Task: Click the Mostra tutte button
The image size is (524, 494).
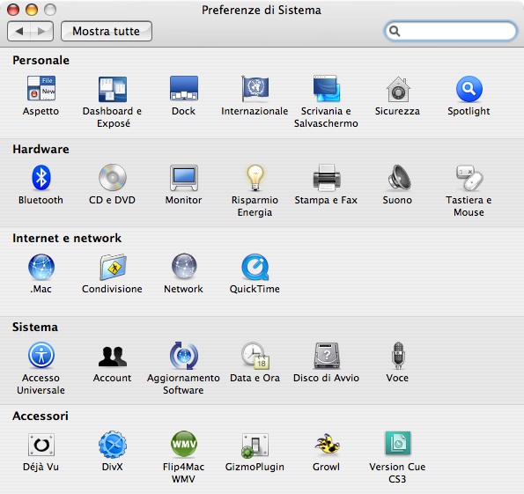Action: point(107,31)
